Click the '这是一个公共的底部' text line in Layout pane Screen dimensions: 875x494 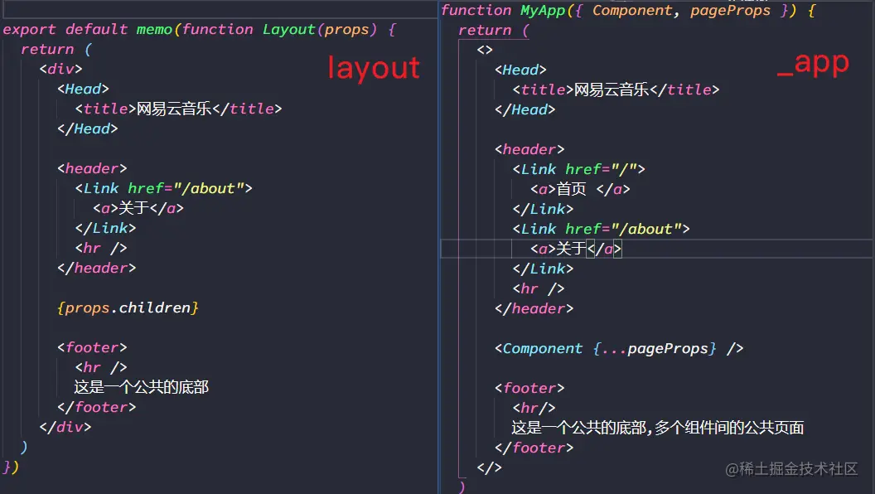coord(142,387)
